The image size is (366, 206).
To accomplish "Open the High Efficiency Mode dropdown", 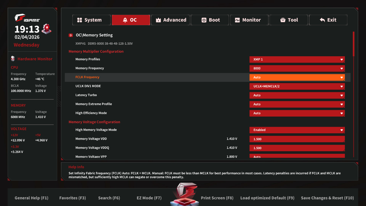I will pyautogui.click(x=297, y=113).
